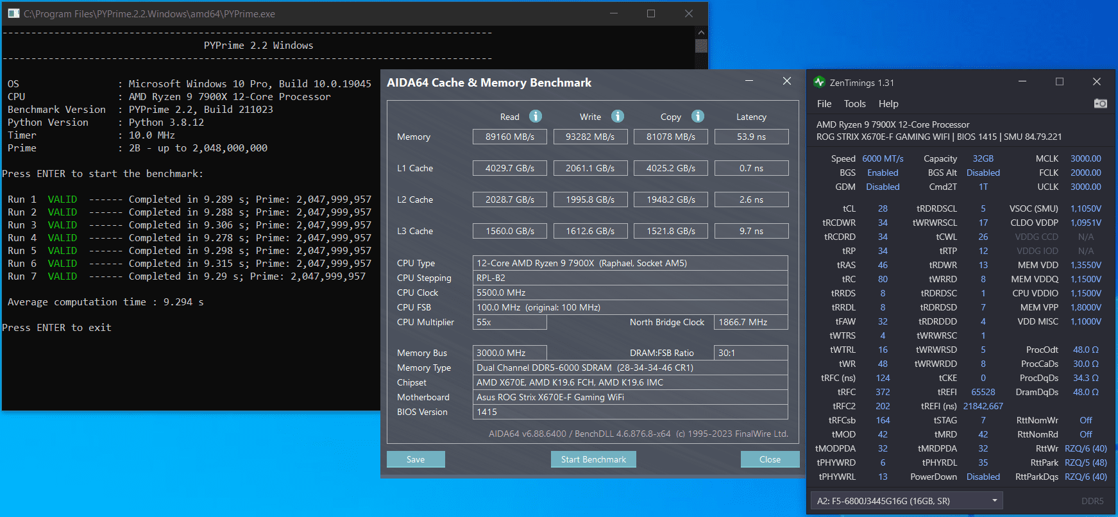Viewport: 1118px width, 517px height.
Task: Click the Copy info icon in AIDA64
Action: tap(698, 116)
